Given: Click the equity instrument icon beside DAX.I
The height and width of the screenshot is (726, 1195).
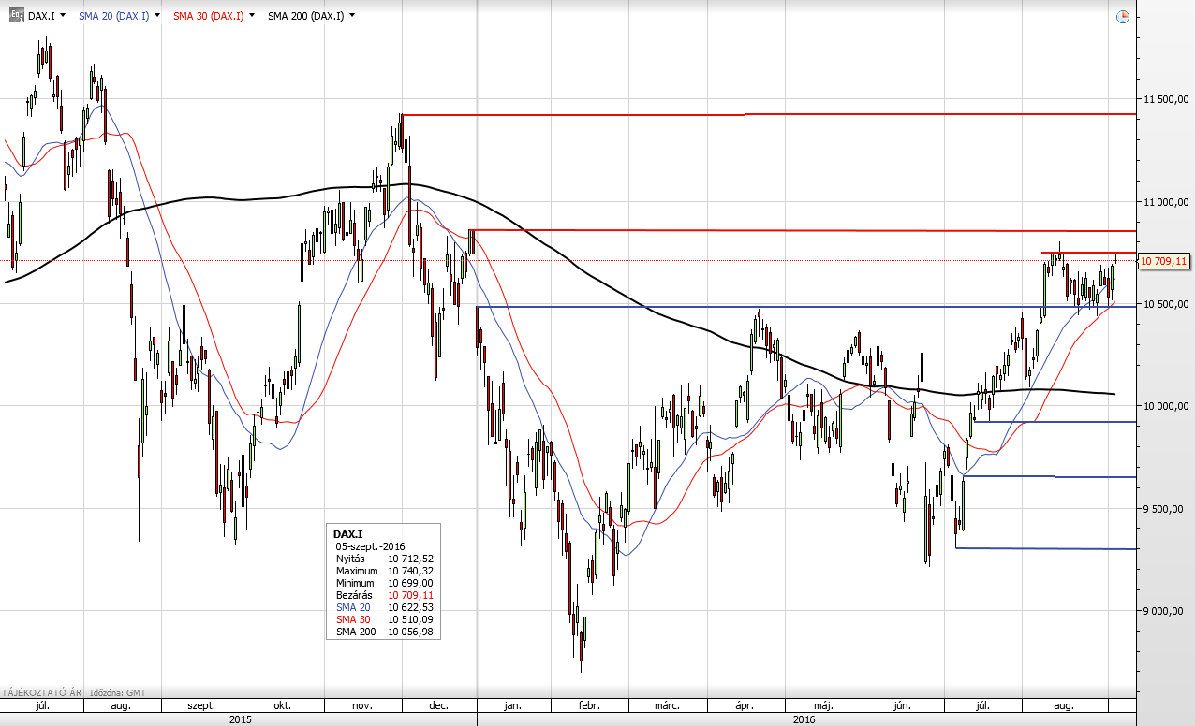Looking at the screenshot, I should click(x=16, y=16).
